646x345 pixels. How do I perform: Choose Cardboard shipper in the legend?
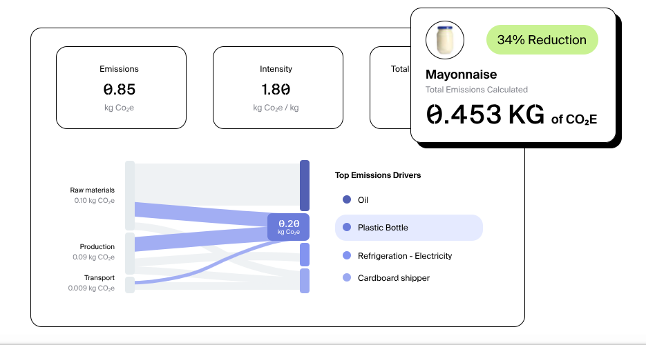pos(393,278)
